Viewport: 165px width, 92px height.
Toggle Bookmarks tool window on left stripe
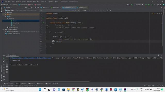point(1,77)
